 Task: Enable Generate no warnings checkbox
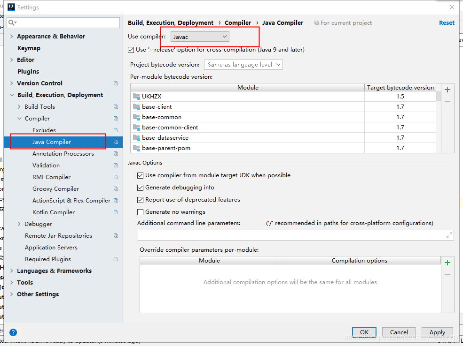140,212
